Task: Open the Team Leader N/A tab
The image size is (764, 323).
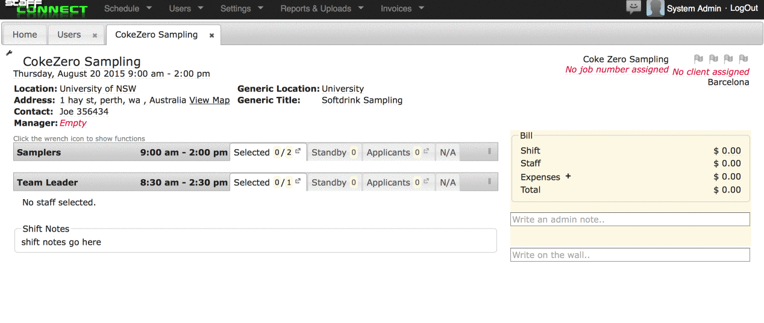Action: 448,182
